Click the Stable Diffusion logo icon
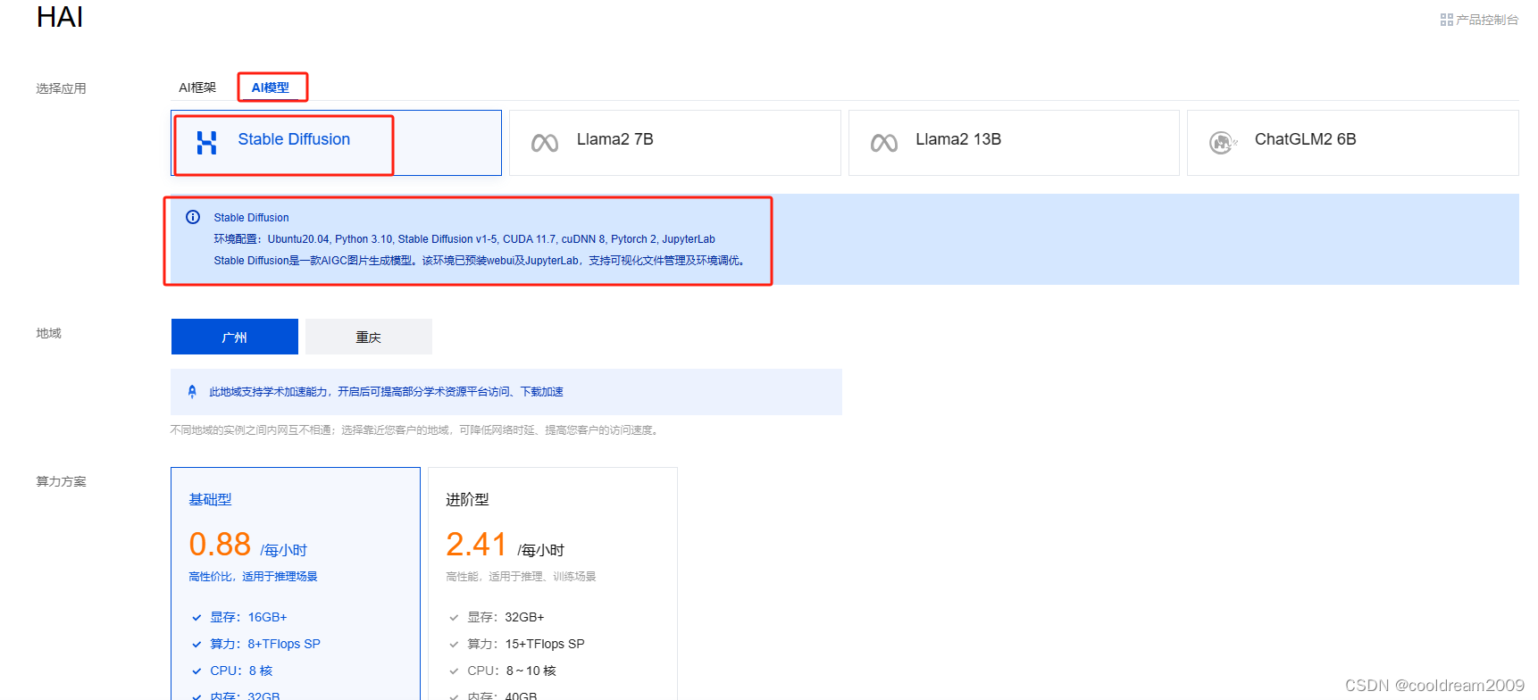 206,143
